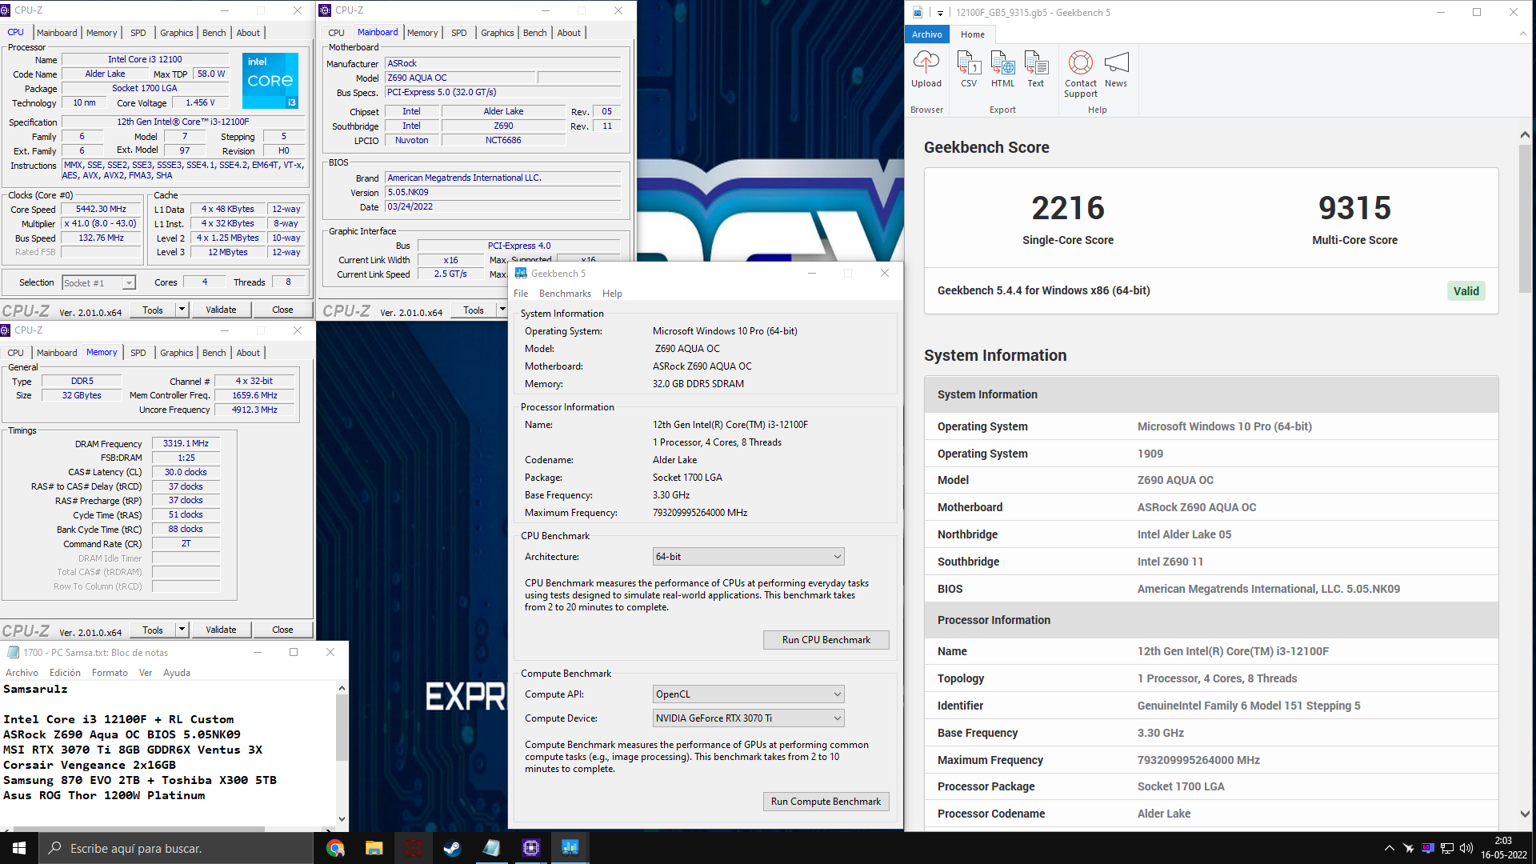
Task: Click the Geekbench results scroll down arrow
Action: point(1525,814)
